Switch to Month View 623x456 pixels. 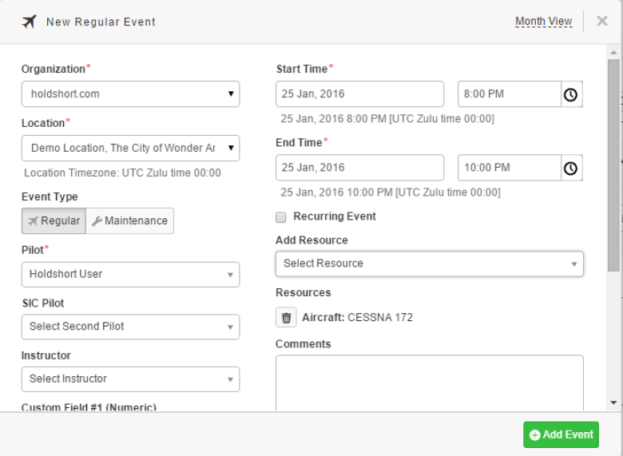click(544, 22)
